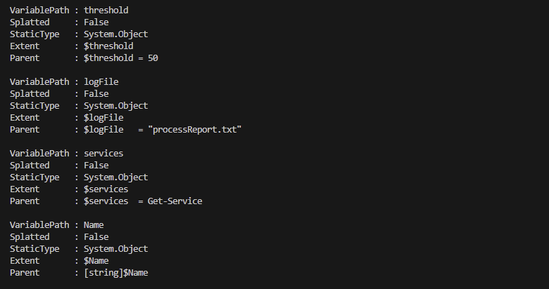Screen dimensions: 549x289
Task: Select the "services" VariablePath value
Action: (x=103, y=154)
